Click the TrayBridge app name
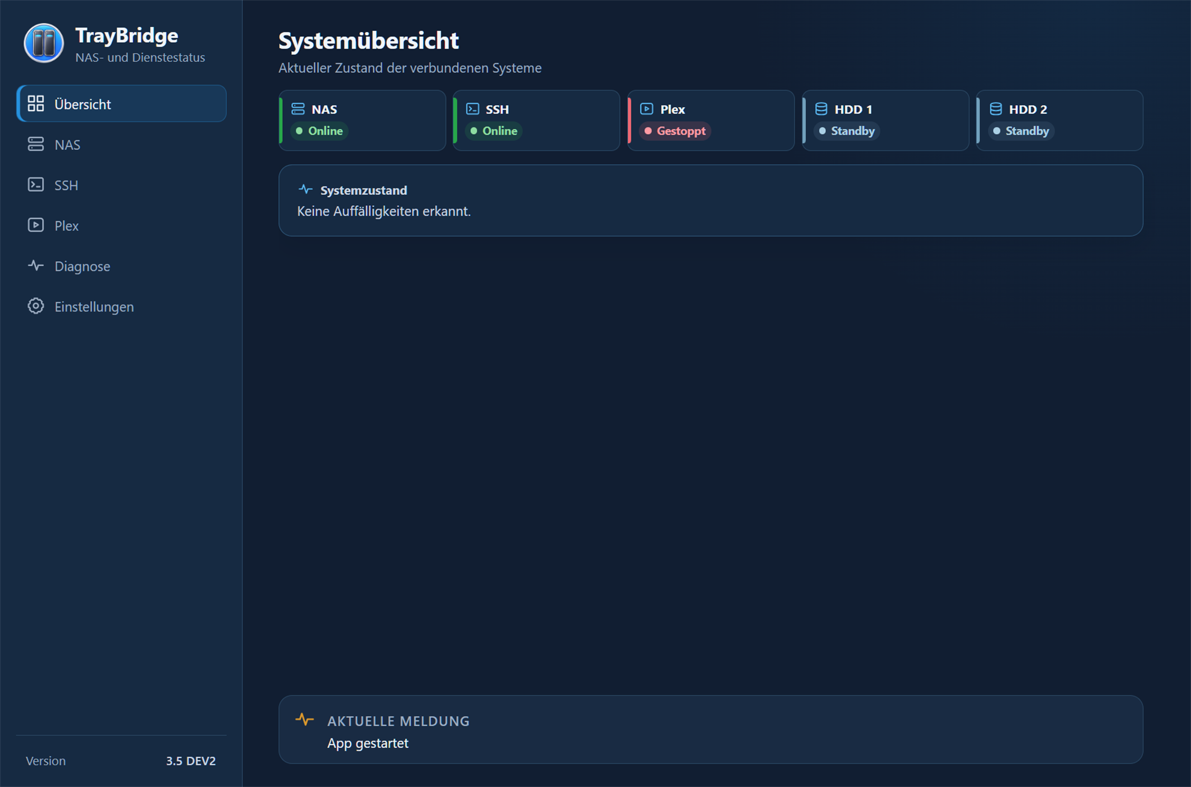The height and width of the screenshot is (787, 1191). [127, 35]
